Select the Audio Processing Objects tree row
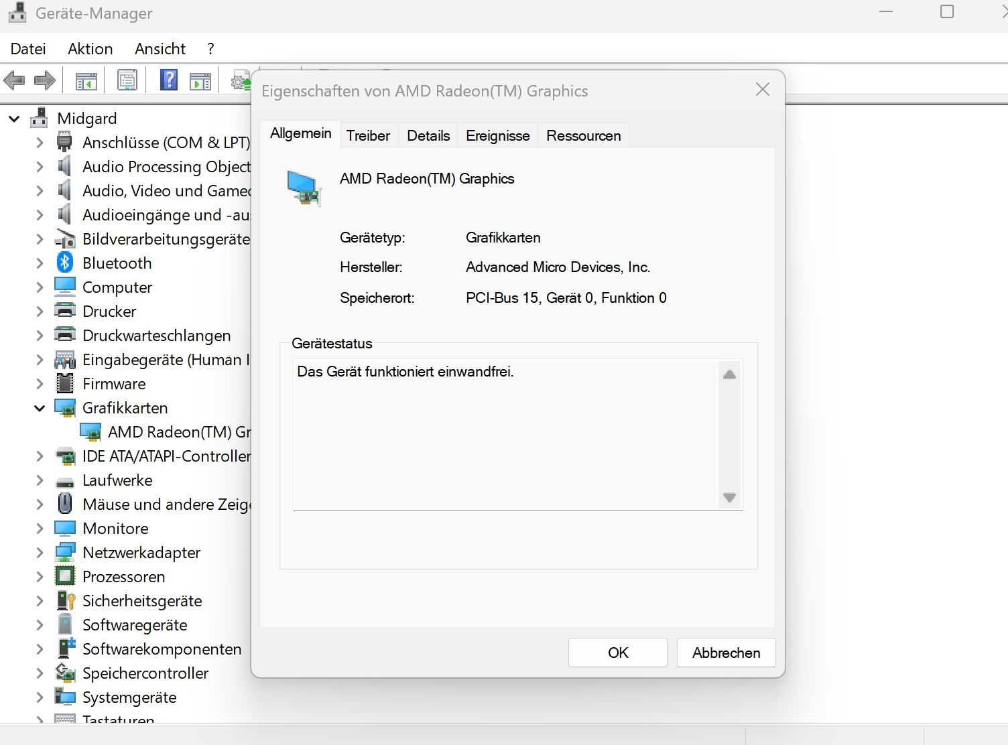Image resolution: width=1008 pixels, height=745 pixels. (x=166, y=167)
